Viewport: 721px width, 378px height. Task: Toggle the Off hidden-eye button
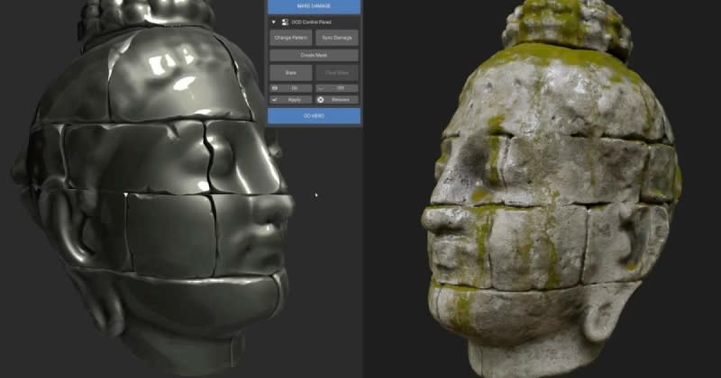point(336,88)
